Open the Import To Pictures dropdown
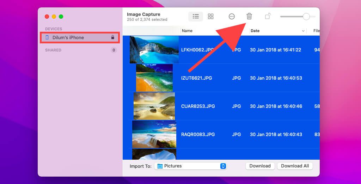 [223, 166]
